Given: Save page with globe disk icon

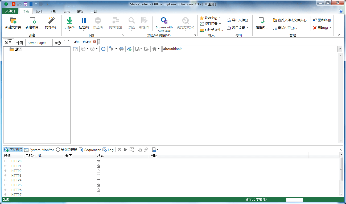Looking at the screenshot, I should [146, 49].
